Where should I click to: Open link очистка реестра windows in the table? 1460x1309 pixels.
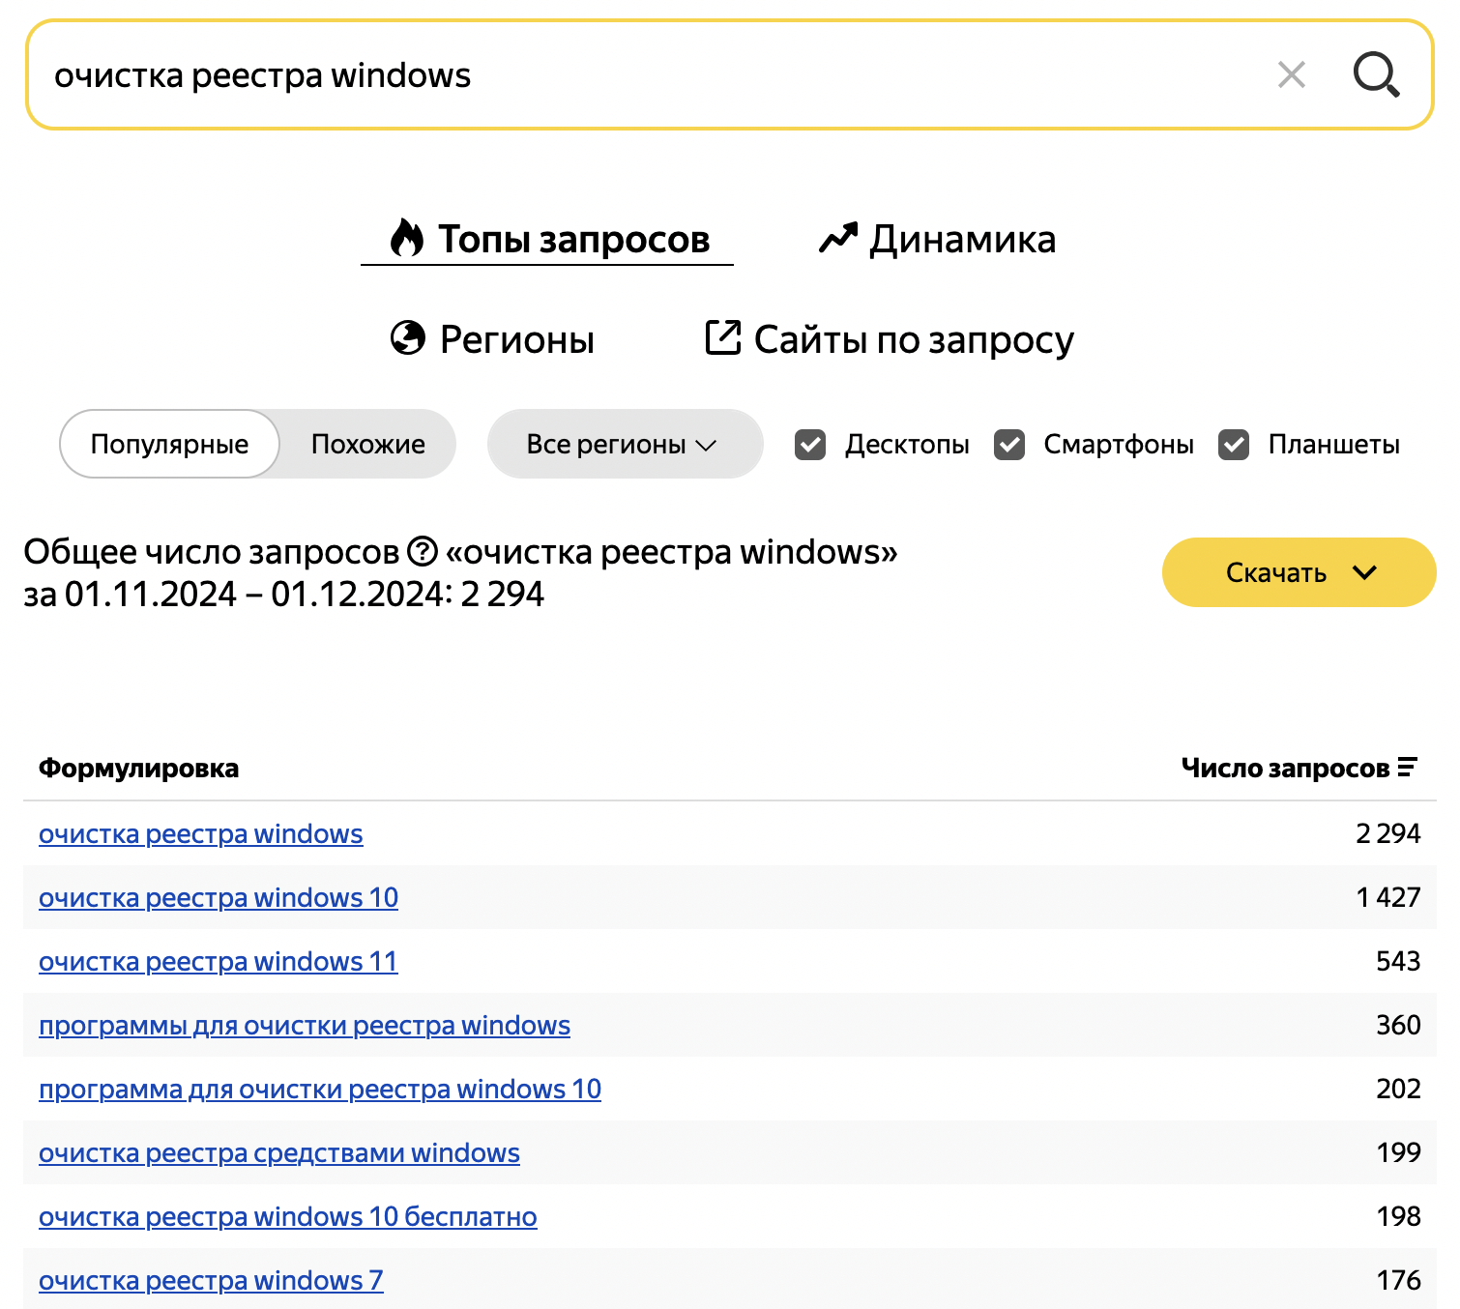(x=201, y=833)
